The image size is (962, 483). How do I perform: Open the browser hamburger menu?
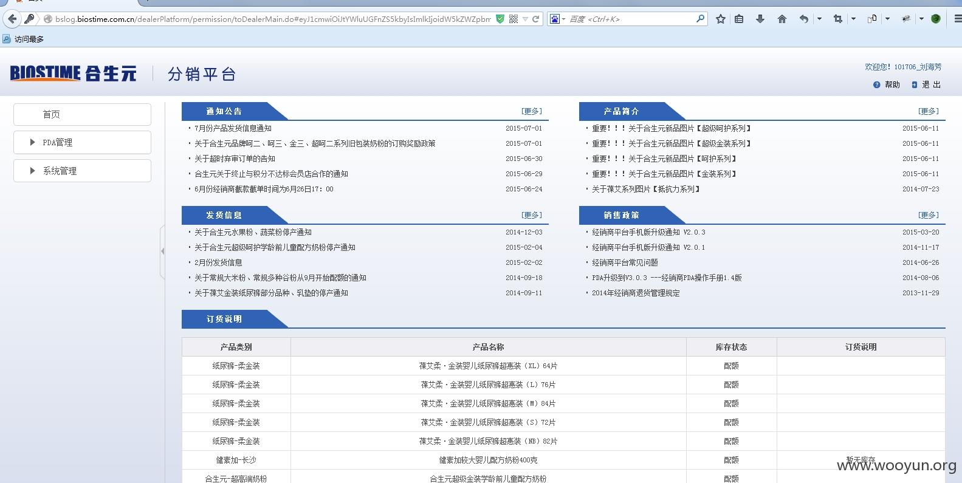click(957, 19)
